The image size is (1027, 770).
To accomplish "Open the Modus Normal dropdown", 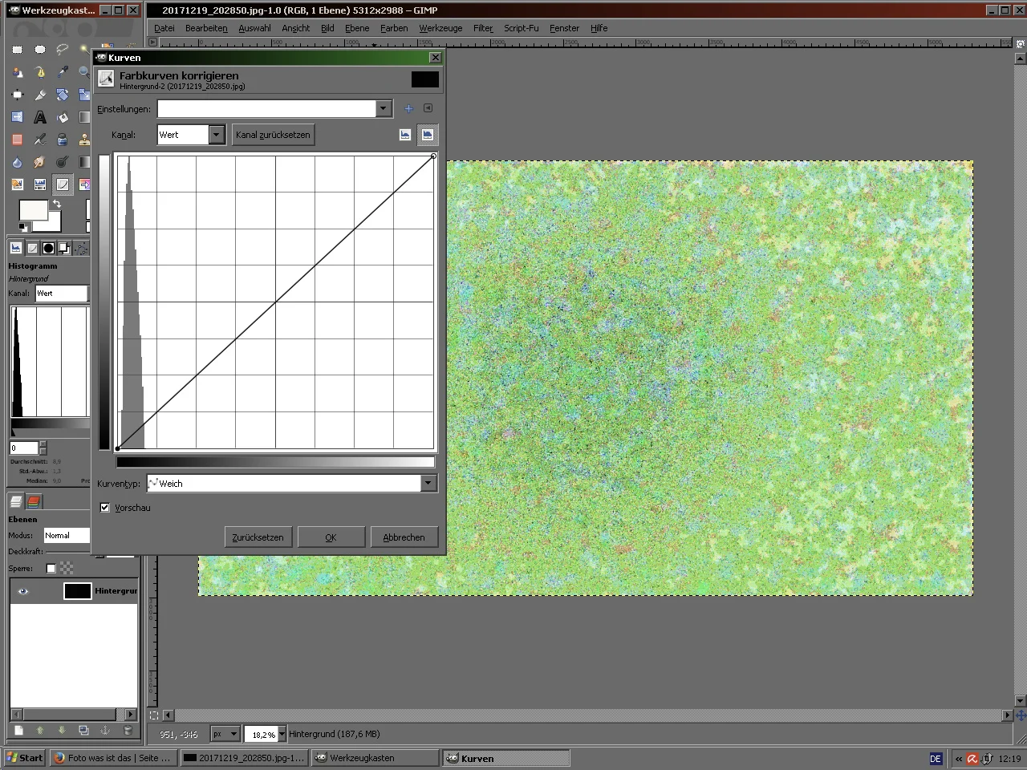I will (67, 535).
